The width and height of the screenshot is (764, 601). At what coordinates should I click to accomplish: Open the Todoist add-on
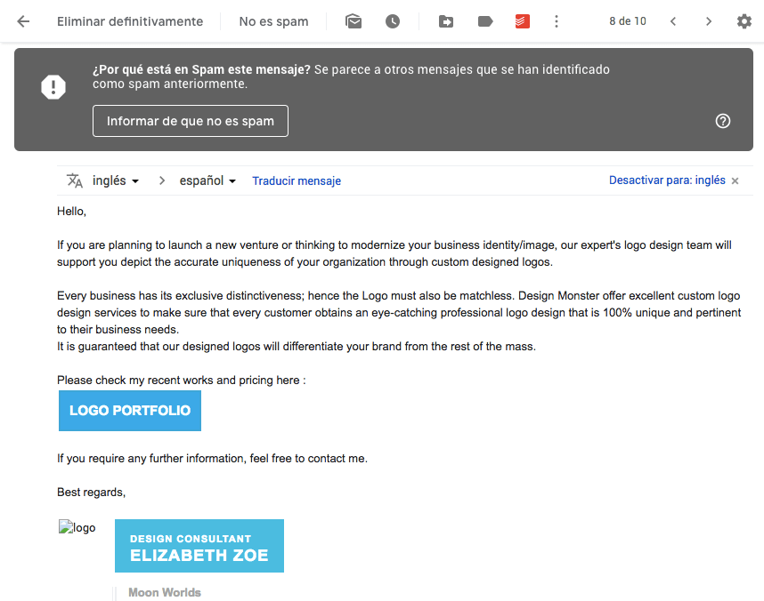pos(522,20)
